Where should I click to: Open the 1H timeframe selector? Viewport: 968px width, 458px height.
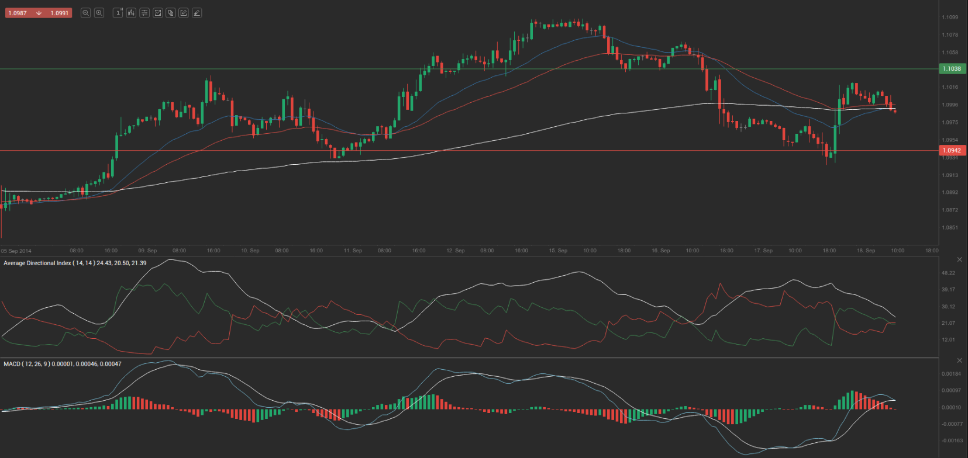118,13
